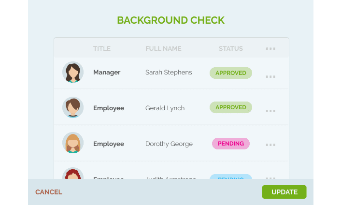Viewport: 341px width, 205px height.
Task: Click the Cancel link
Action: tap(49, 192)
